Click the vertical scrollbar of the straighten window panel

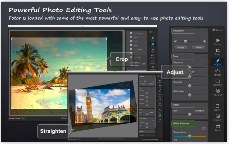[x=156, y=101]
